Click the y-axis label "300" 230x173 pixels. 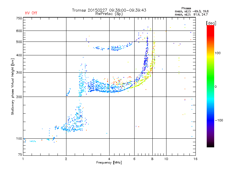pyautogui.click(x=19, y=72)
